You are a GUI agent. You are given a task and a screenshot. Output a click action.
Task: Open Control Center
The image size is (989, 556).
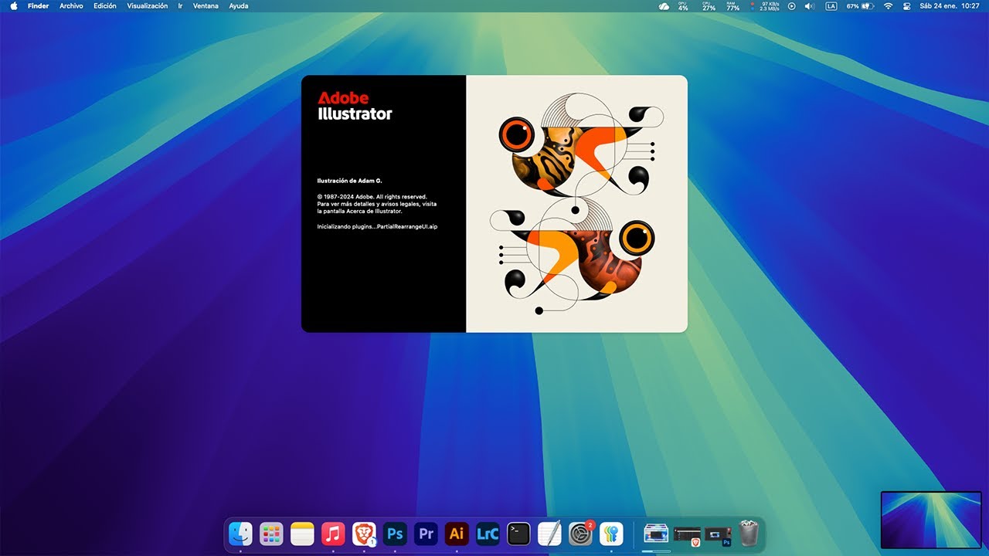pos(907,6)
